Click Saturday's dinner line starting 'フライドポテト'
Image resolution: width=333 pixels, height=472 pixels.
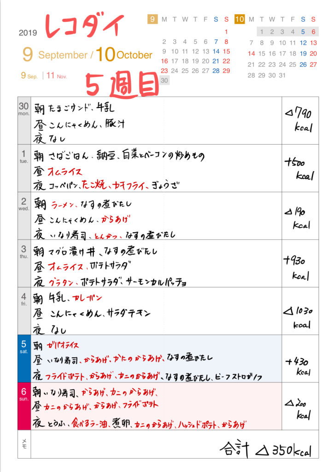153,376
